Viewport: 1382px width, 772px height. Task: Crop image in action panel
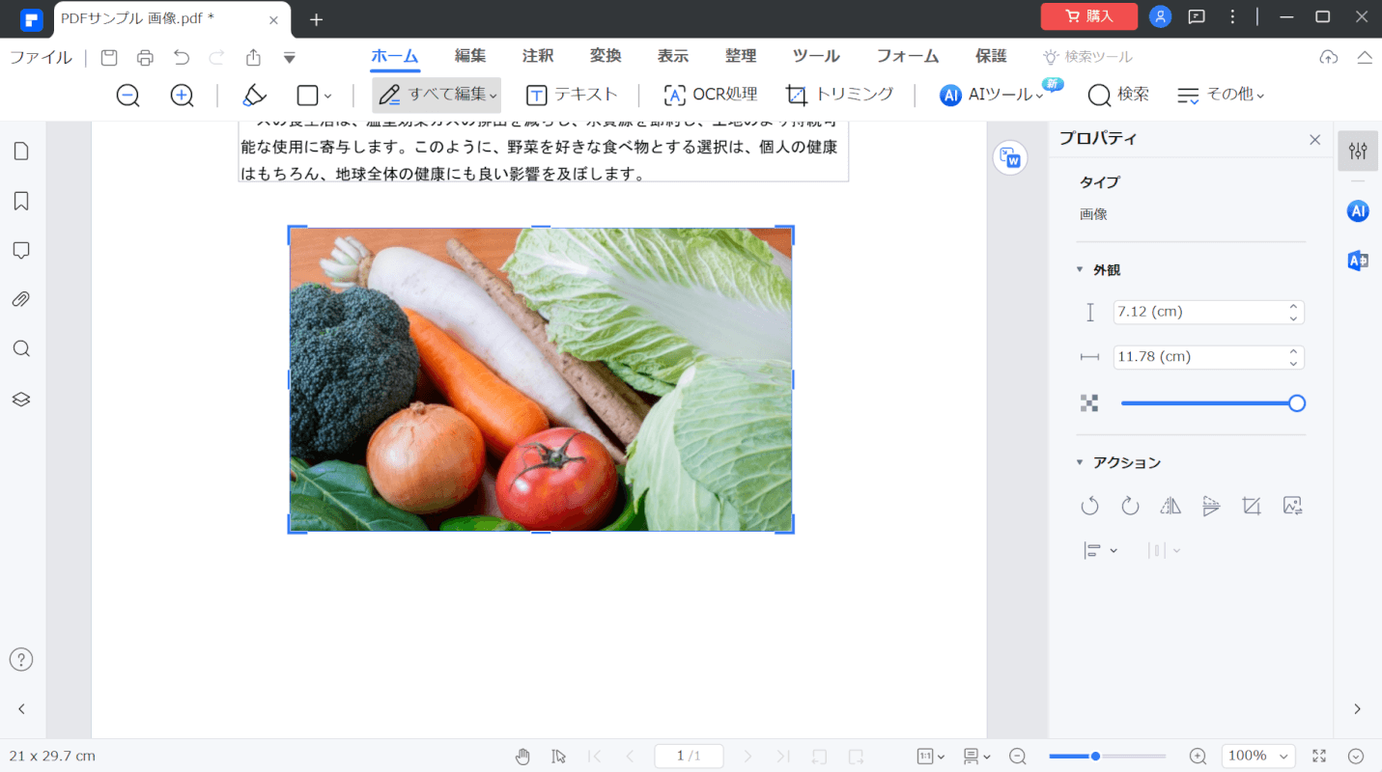point(1252,506)
